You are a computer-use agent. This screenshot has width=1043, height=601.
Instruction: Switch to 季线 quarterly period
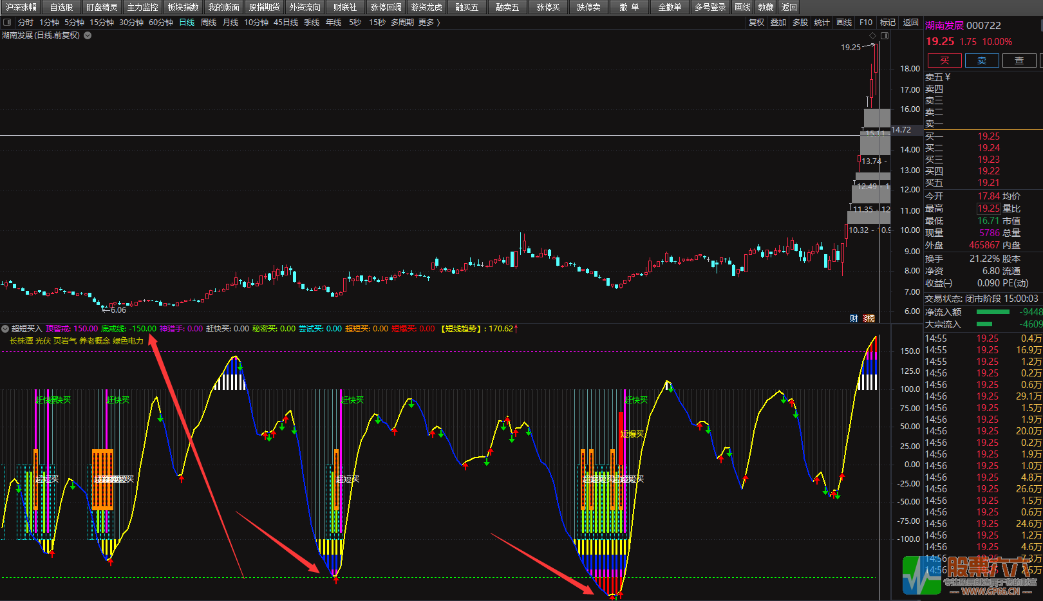point(312,23)
